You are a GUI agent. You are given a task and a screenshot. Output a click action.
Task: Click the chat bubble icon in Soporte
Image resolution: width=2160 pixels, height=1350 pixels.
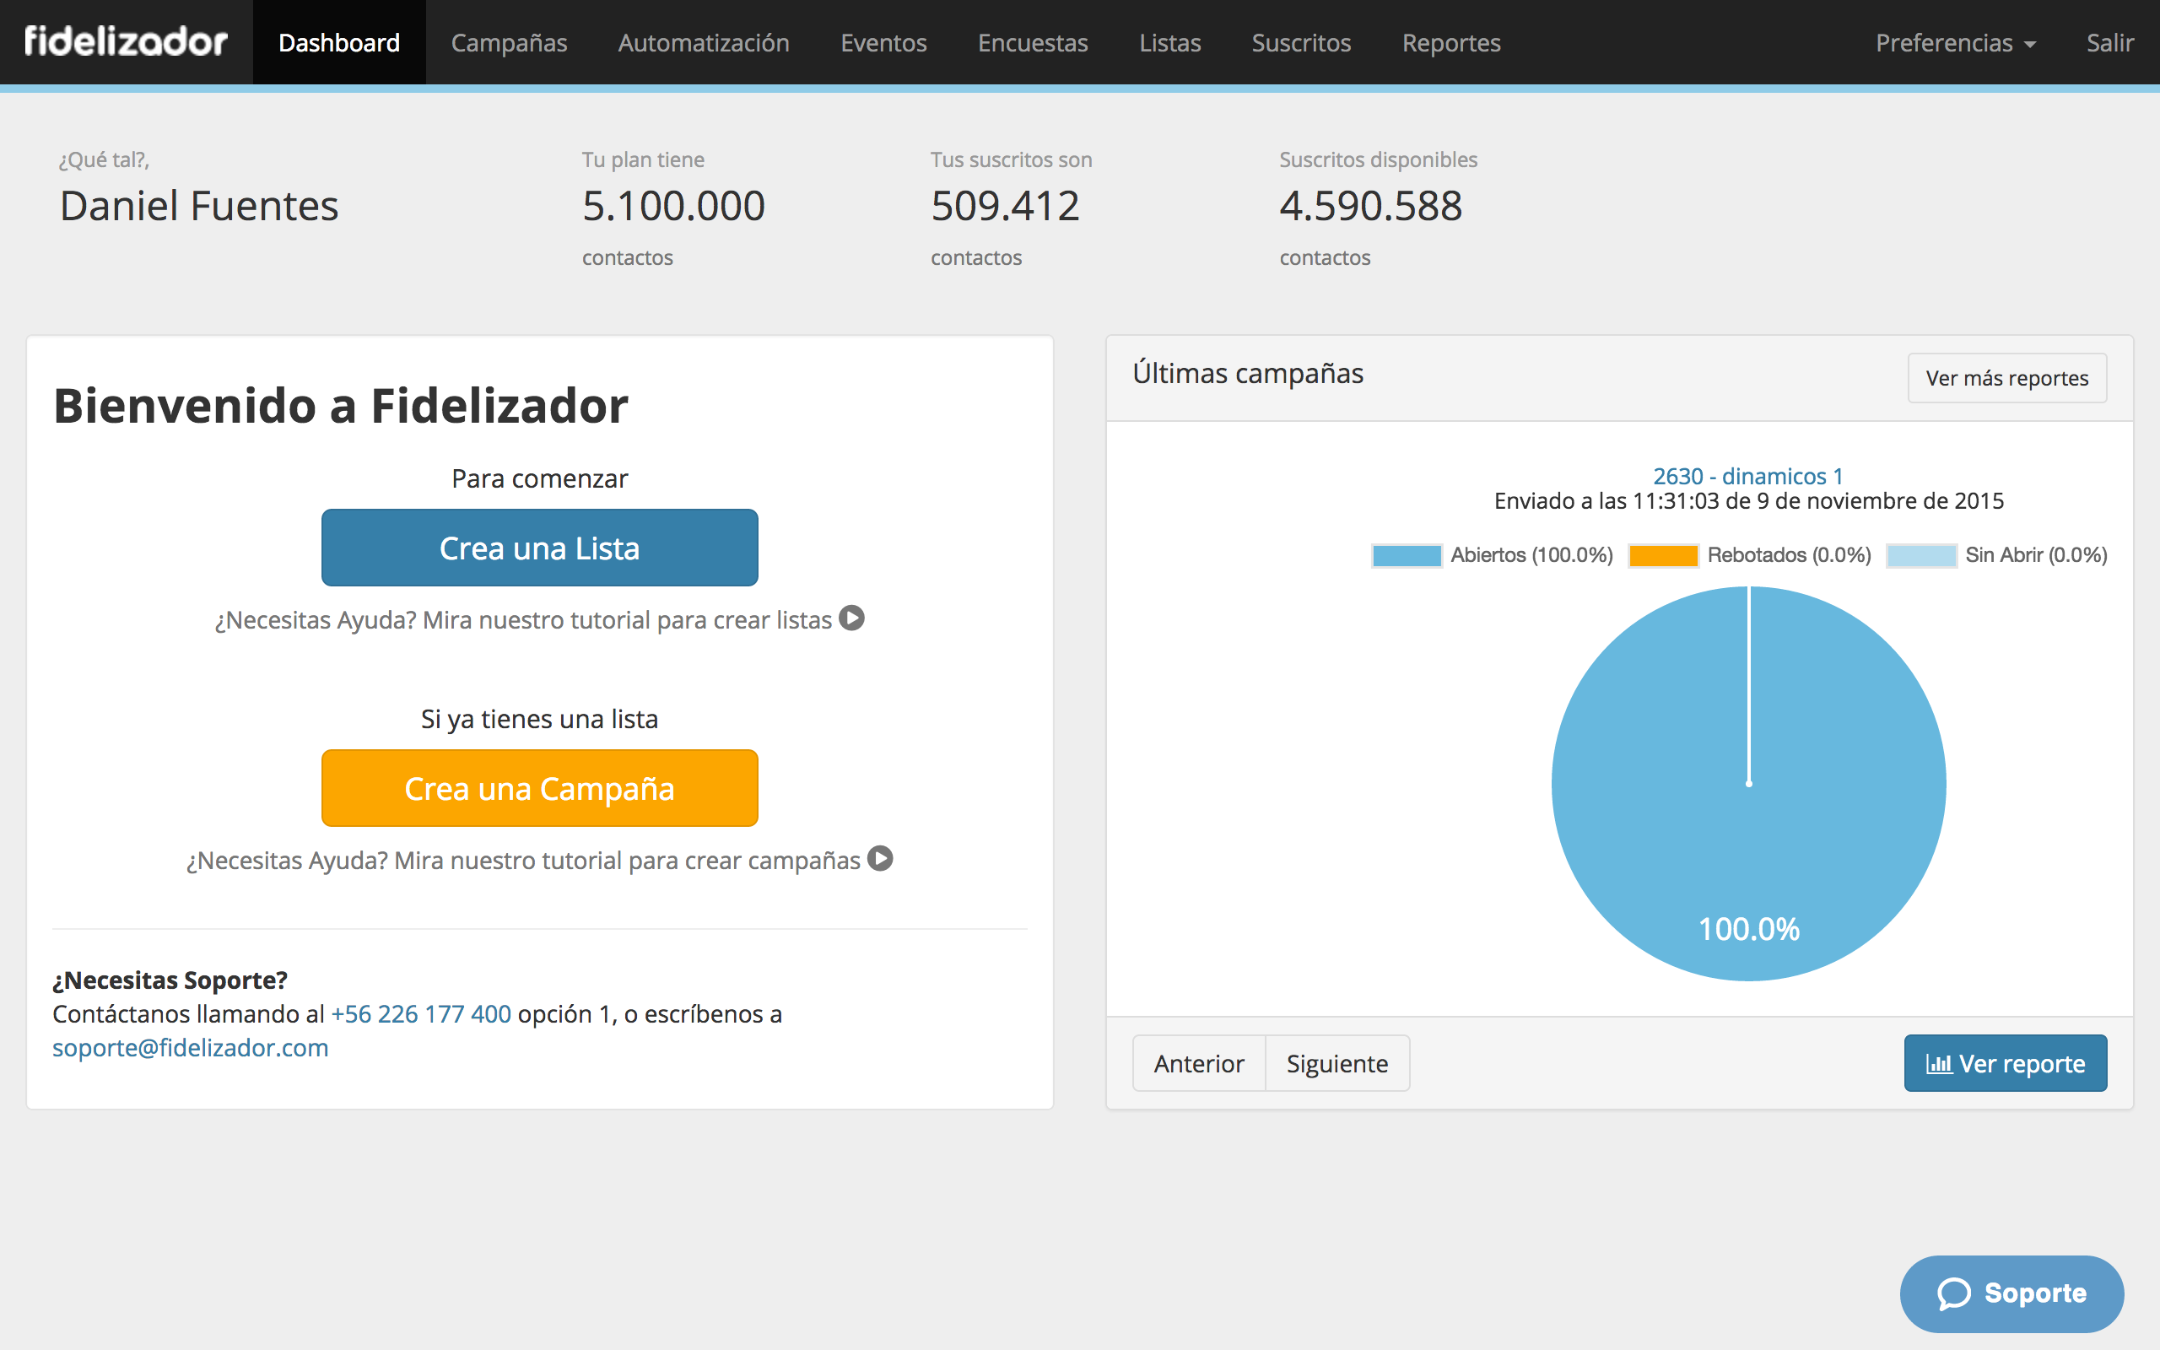point(1954,1293)
